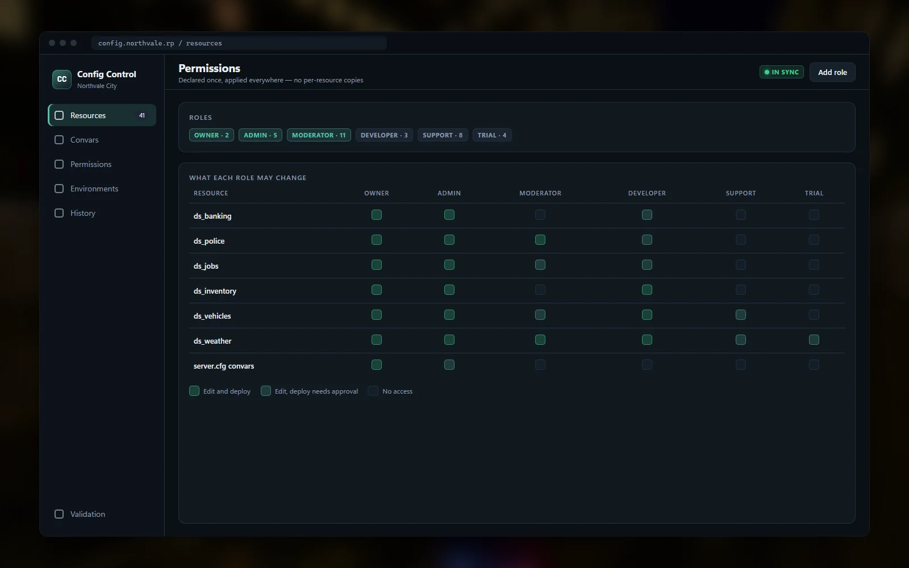Click the No access legend swatch
The image size is (909, 568).
[373, 391]
